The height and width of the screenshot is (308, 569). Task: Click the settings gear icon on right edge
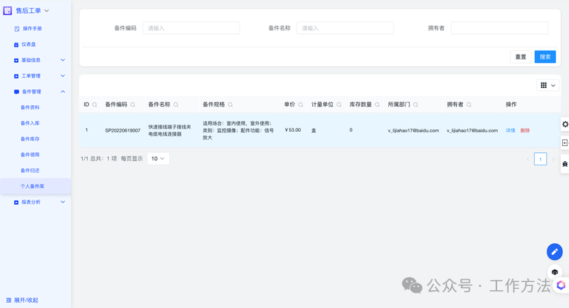pyautogui.click(x=565, y=124)
